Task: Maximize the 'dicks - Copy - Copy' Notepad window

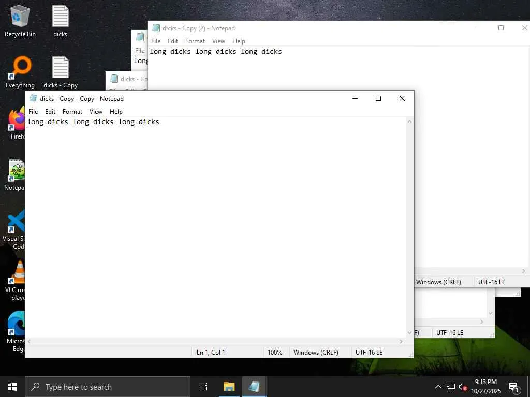Action: pos(378,98)
